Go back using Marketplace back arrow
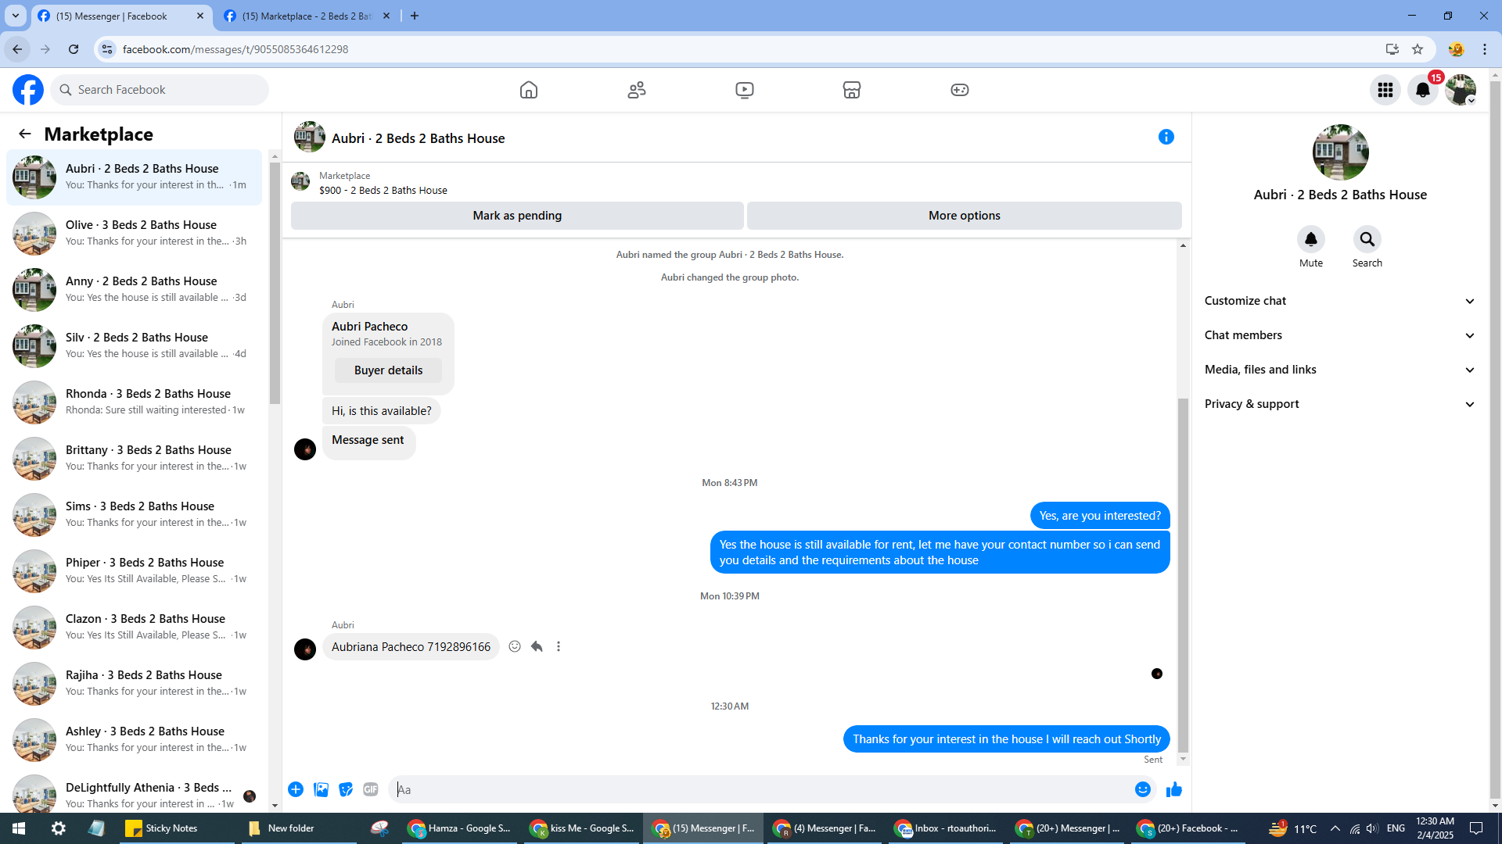The image size is (1502, 844). click(25, 134)
